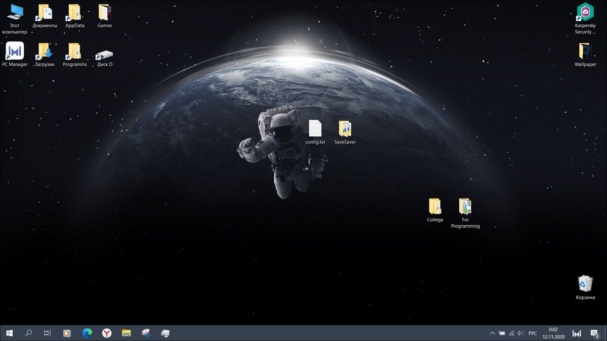Select the config.txt file
The image size is (607, 341).
tap(315, 132)
